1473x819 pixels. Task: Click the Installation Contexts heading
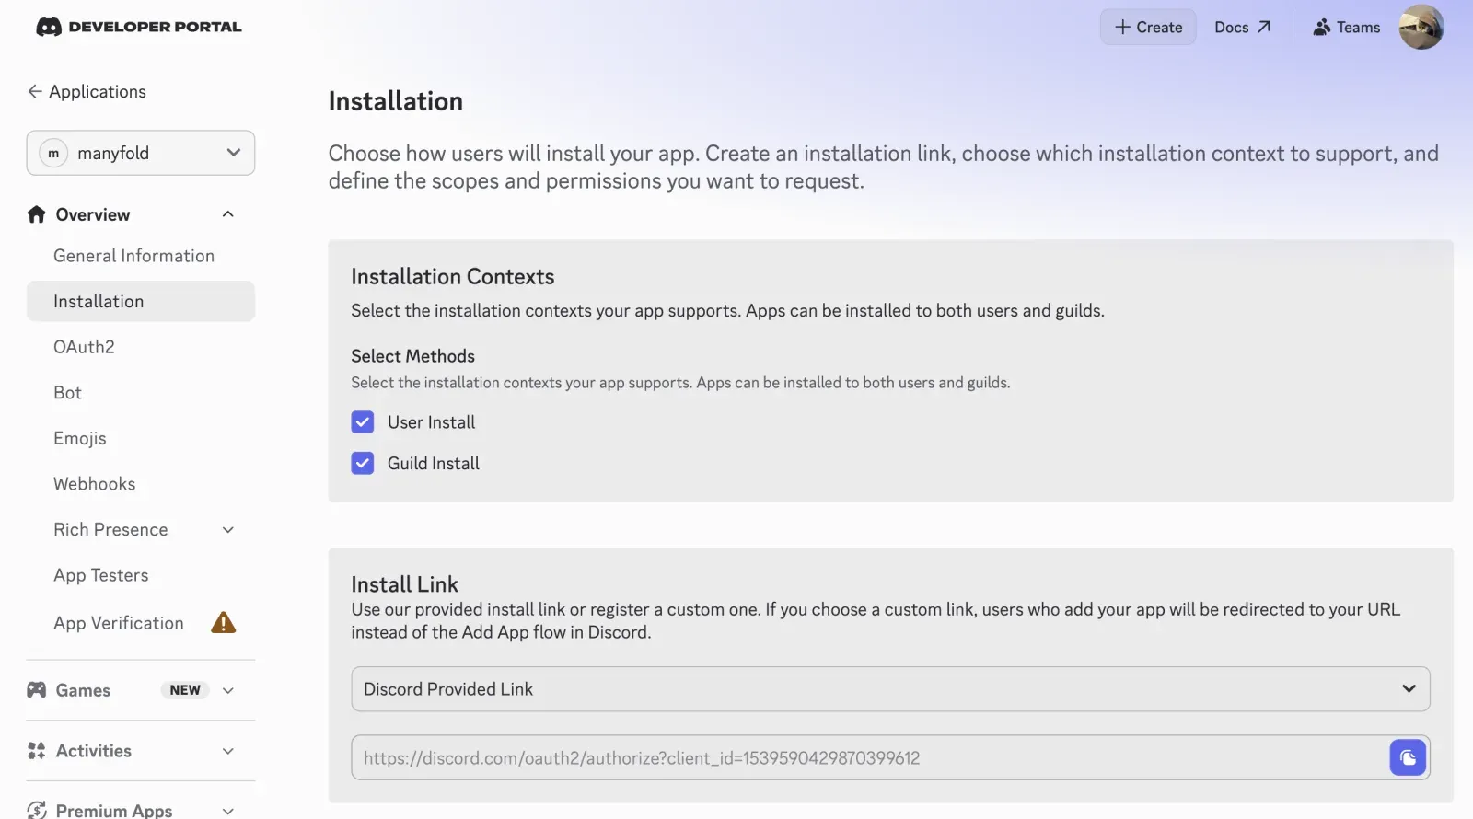click(x=452, y=276)
